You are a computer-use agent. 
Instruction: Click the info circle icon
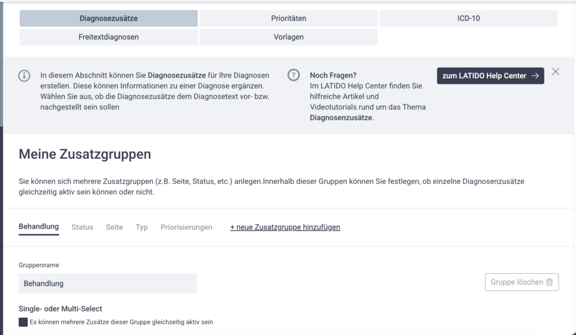click(24, 76)
